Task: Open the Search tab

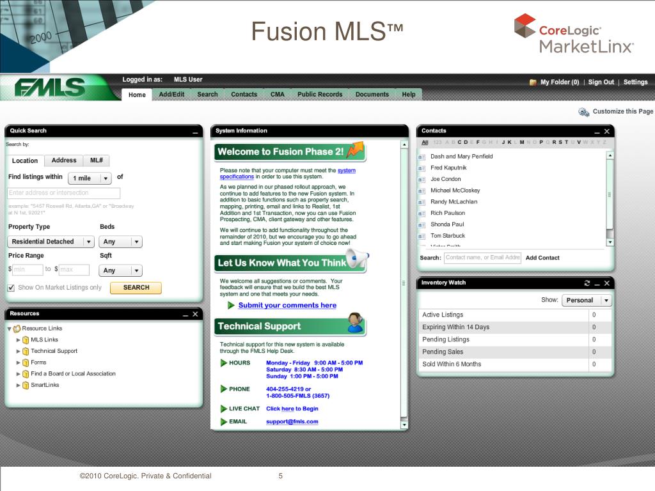Action: (x=208, y=95)
